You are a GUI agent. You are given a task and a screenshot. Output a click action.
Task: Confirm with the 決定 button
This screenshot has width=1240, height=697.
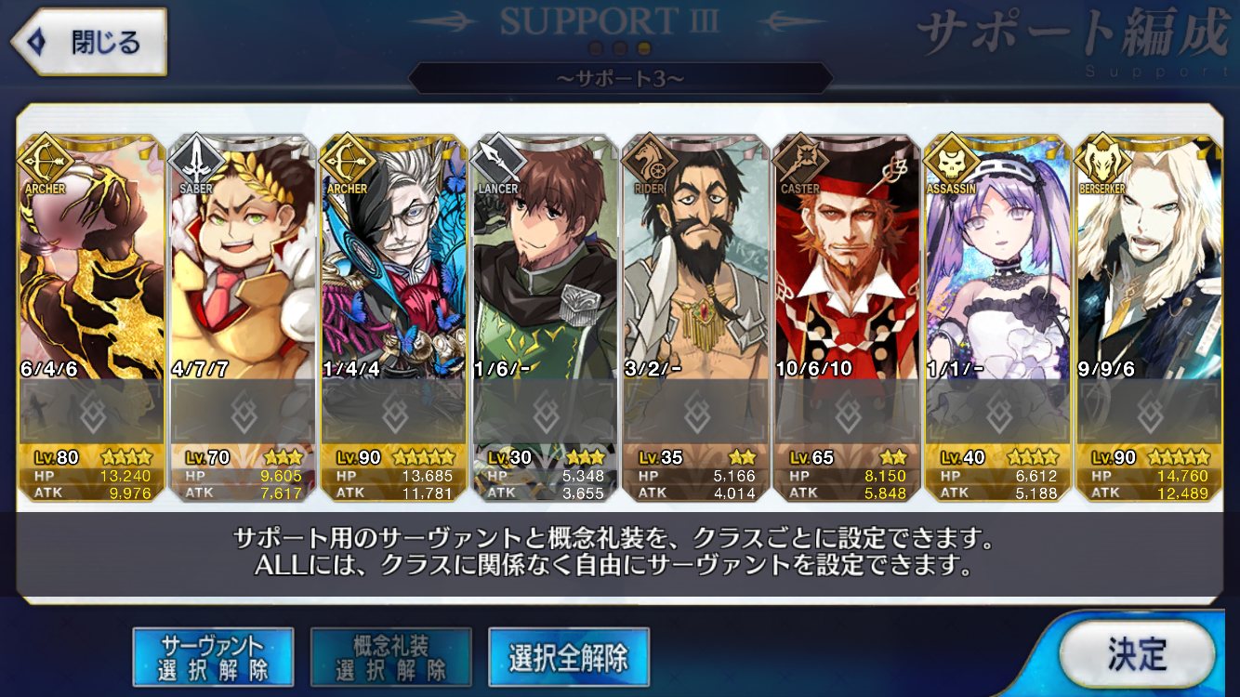(x=1137, y=653)
